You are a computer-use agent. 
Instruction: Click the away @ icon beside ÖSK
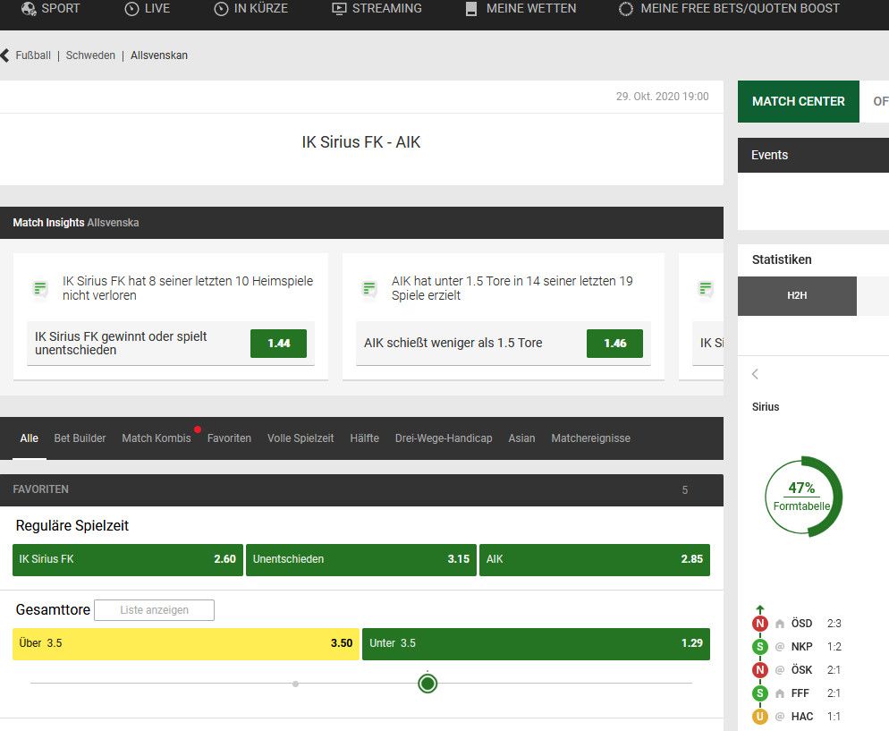(780, 670)
